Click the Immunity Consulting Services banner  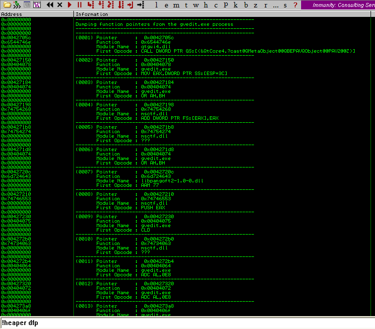tap(338, 5)
